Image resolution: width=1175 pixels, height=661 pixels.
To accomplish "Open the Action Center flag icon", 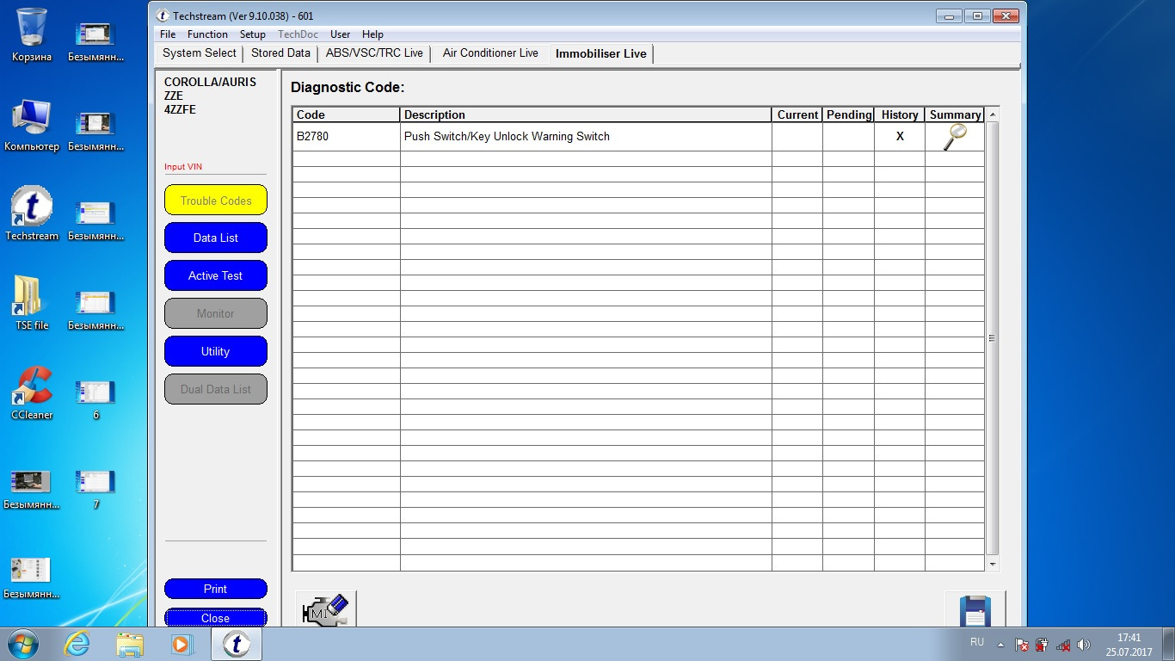I will tap(1022, 645).
